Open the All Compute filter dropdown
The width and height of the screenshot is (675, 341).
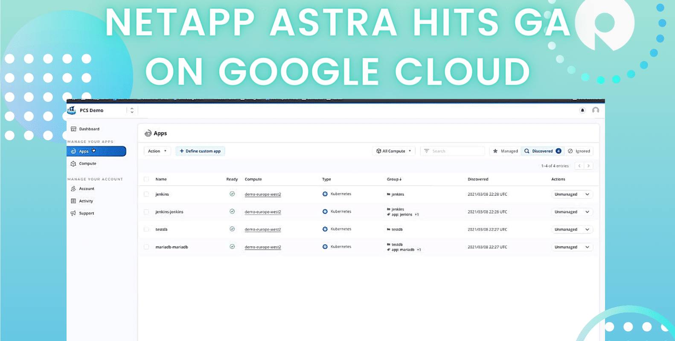pos(394,151)
